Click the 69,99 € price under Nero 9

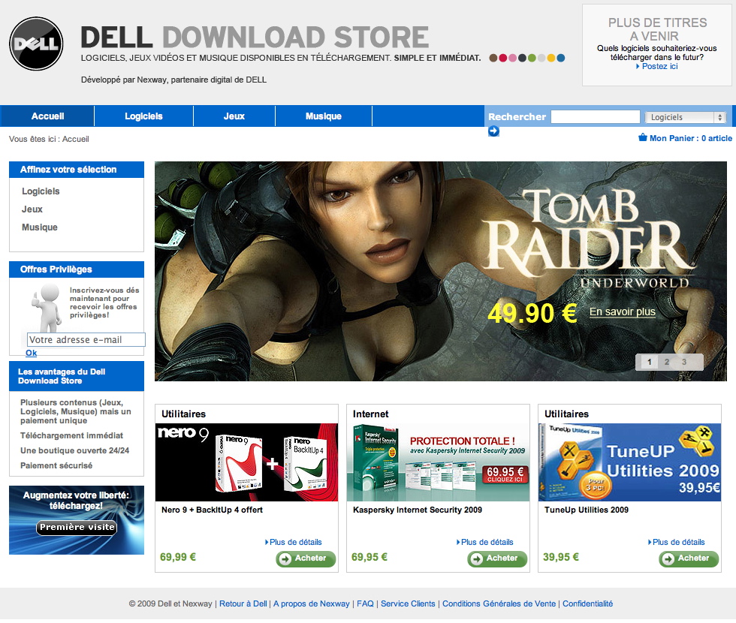tap(178, 557)
